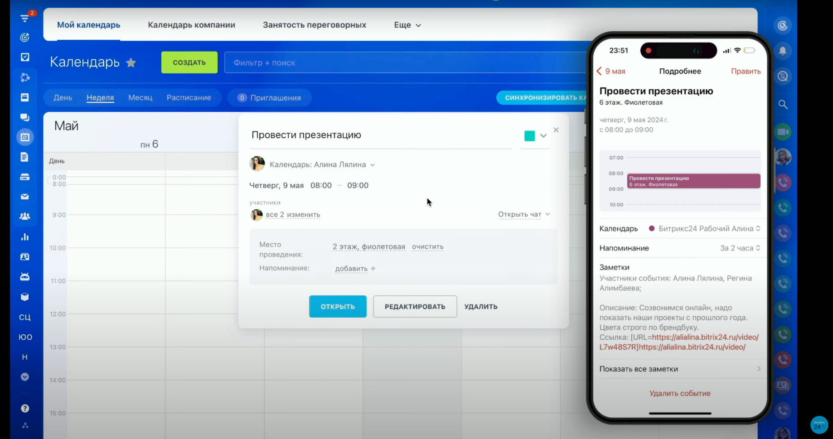Open the Еще menu dropdown

(x=407, y=25)
